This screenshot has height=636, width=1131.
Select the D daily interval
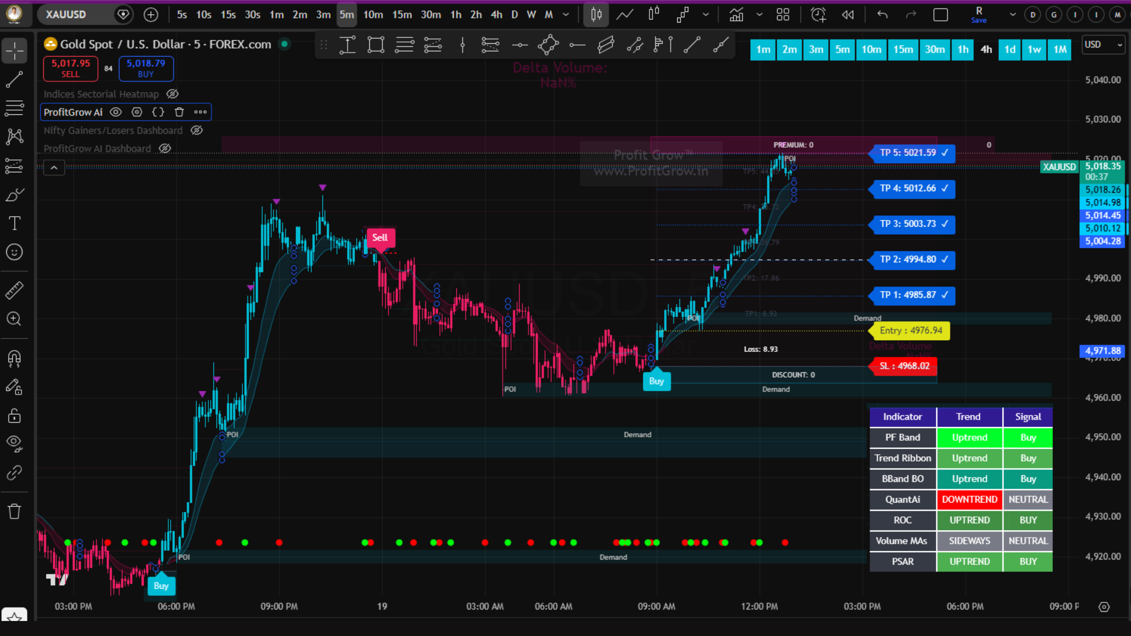pyautogui.click(x=514, y=15)
